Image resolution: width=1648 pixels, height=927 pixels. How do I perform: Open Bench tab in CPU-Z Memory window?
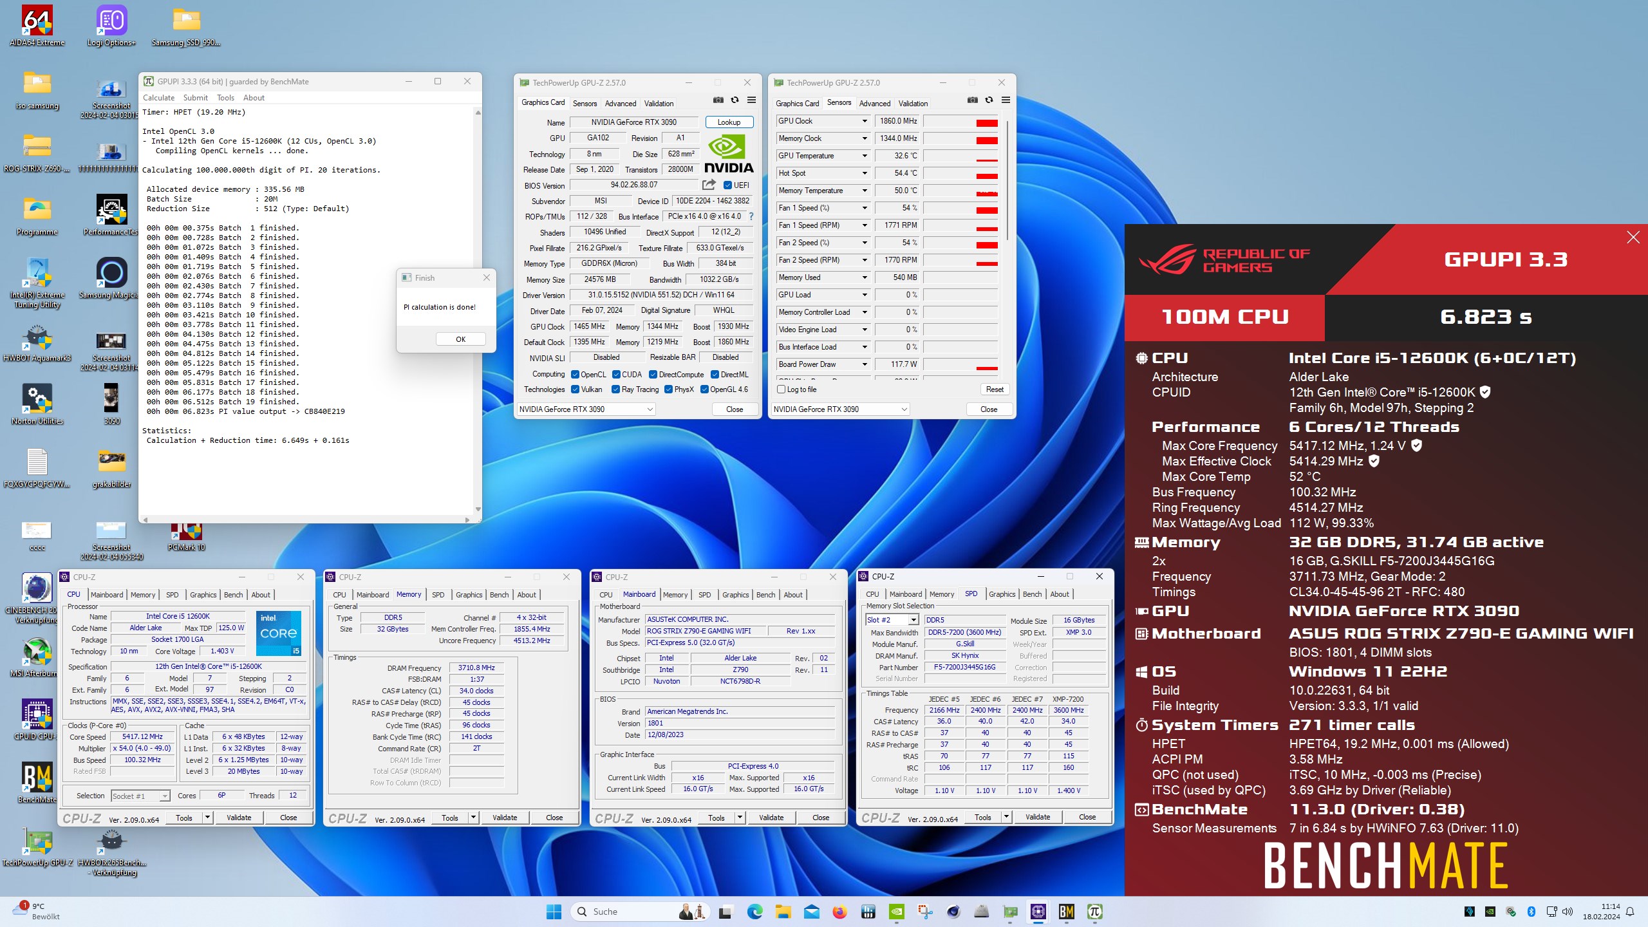499,595
